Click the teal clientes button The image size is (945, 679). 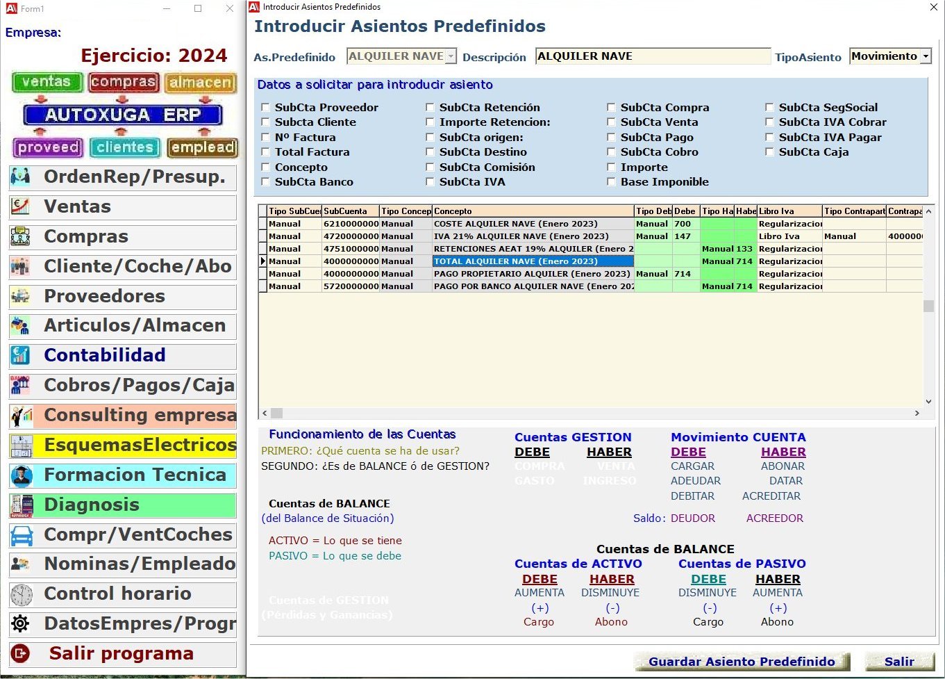(125, 147)
